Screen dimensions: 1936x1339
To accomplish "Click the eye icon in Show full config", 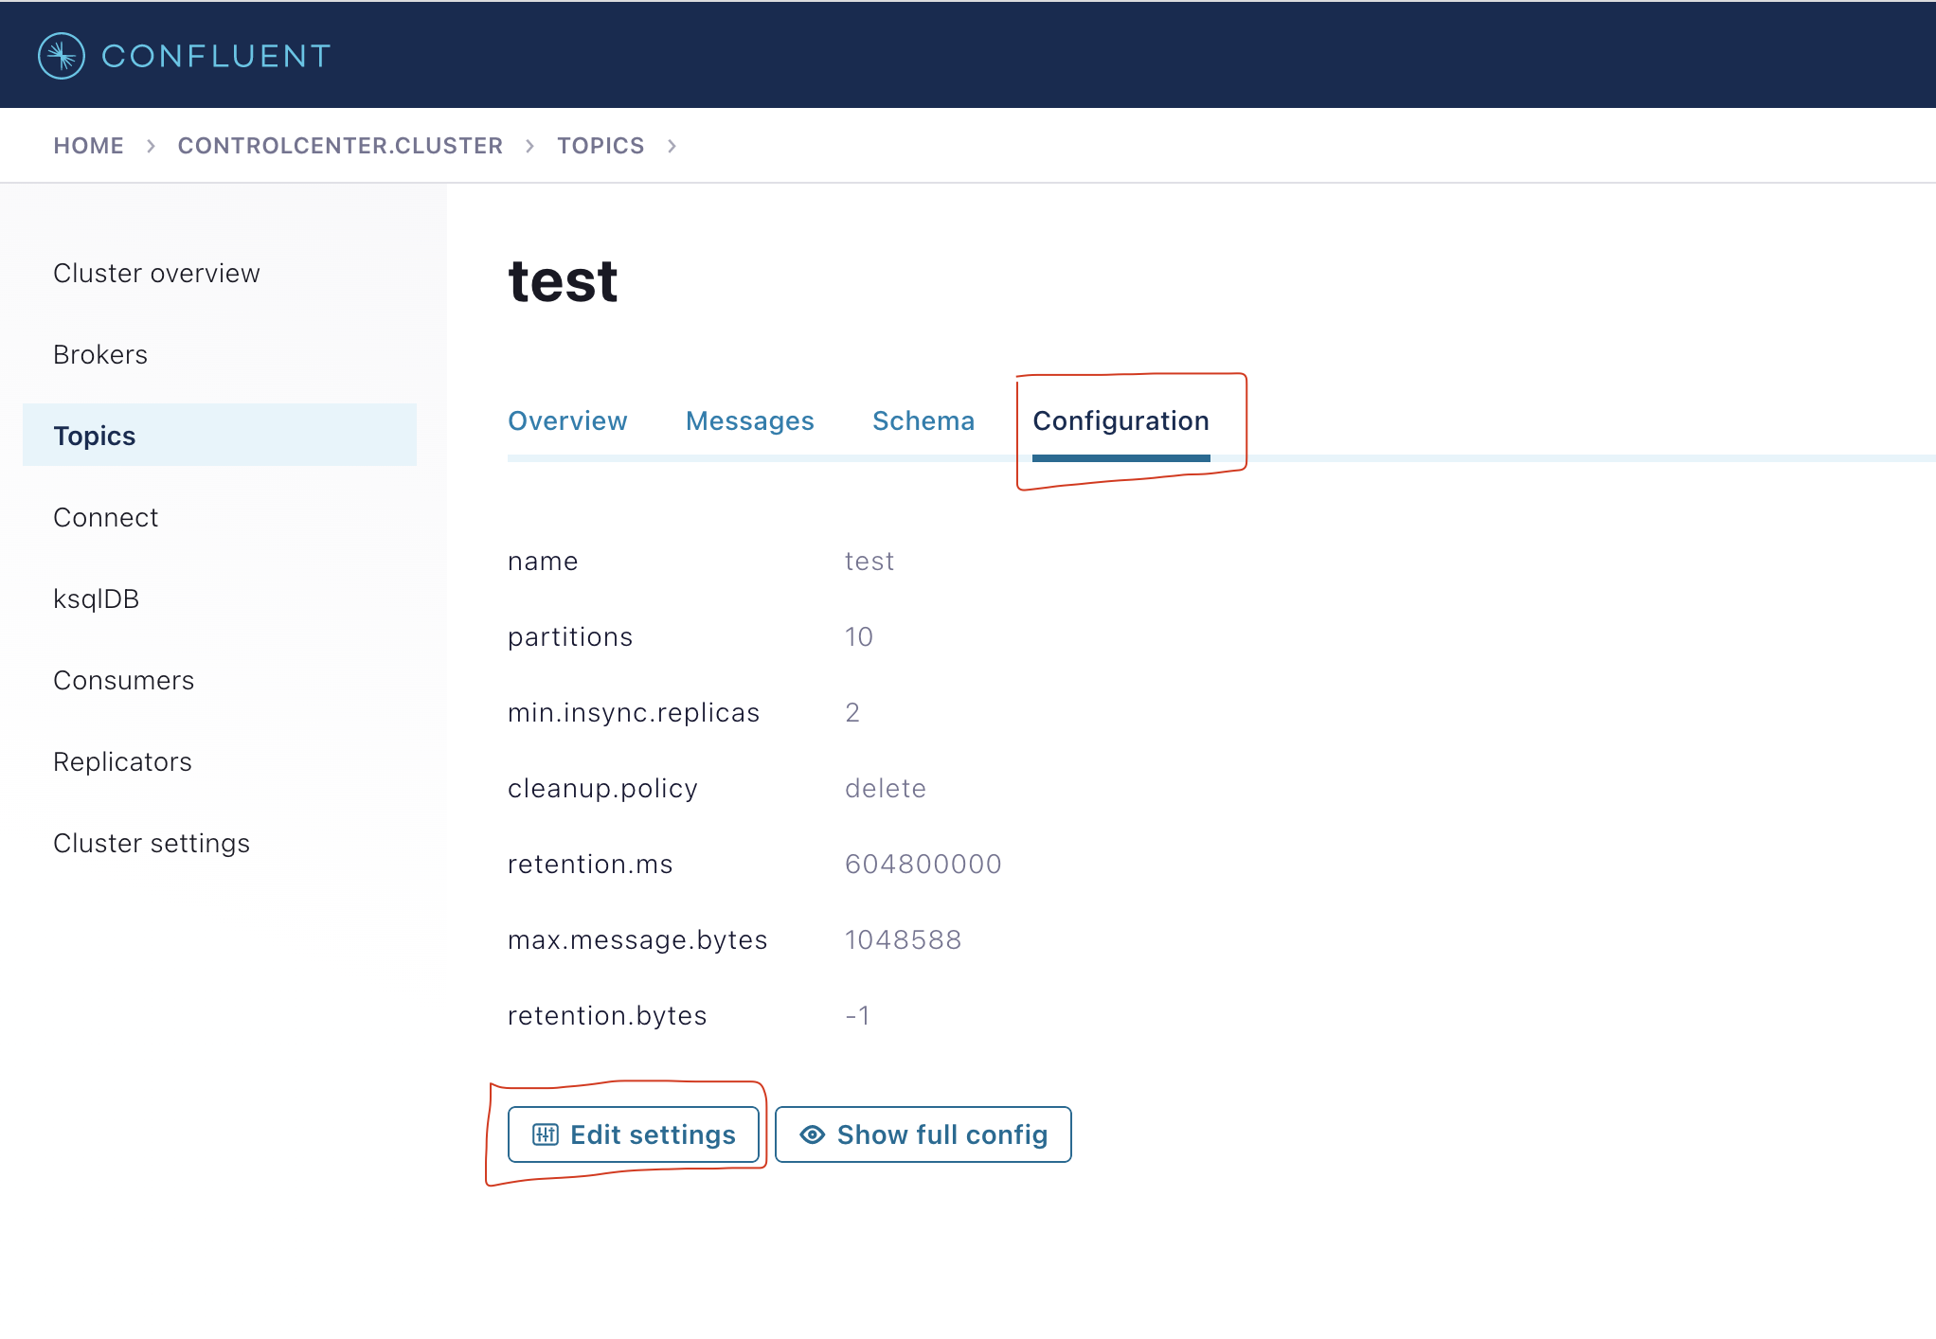I will 812,1134.
